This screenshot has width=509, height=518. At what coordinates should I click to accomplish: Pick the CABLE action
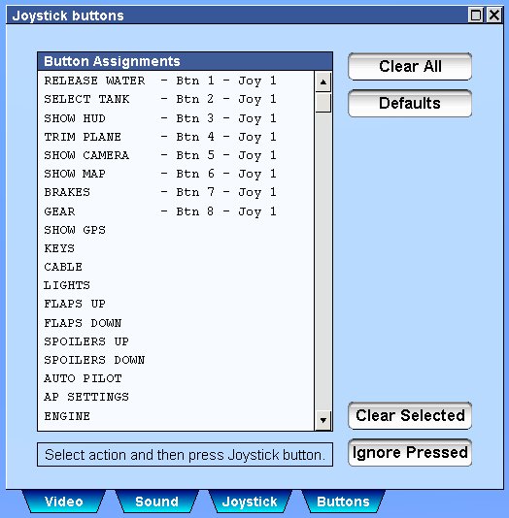[x=176, y=267]
